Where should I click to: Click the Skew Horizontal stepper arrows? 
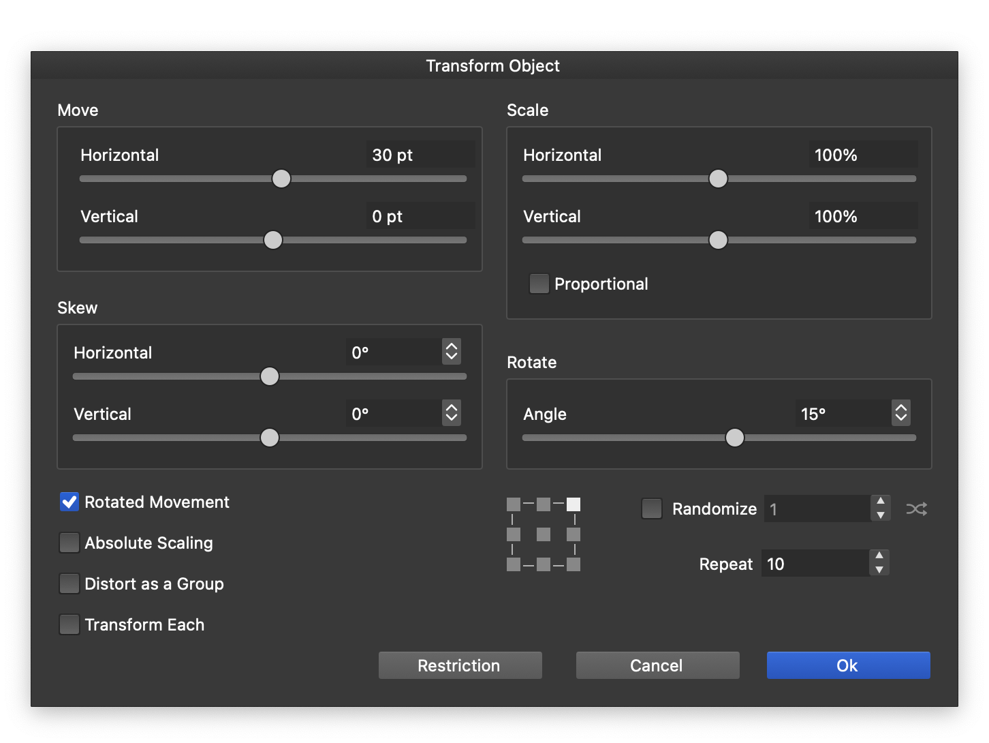tap(452, 352)
